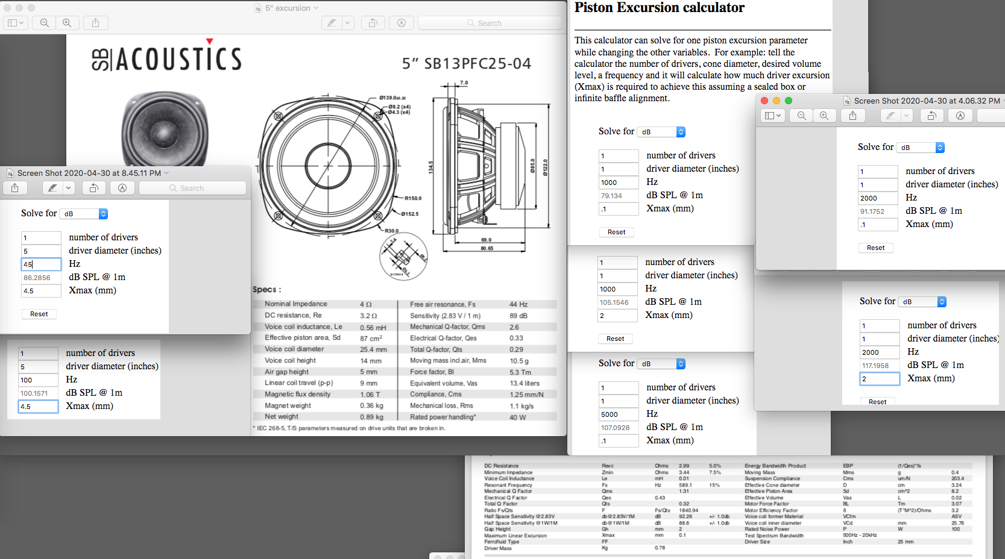
Task: Select highlight pen in 8.45.11 PM window
Action: [53, 188]
